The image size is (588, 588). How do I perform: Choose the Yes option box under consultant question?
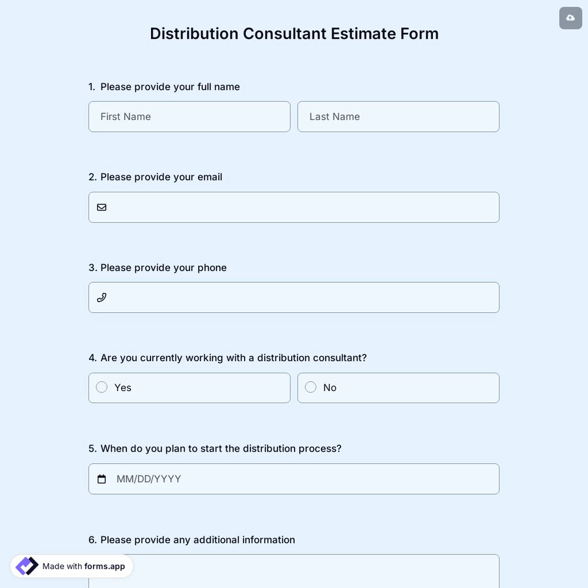click(189, 387)
